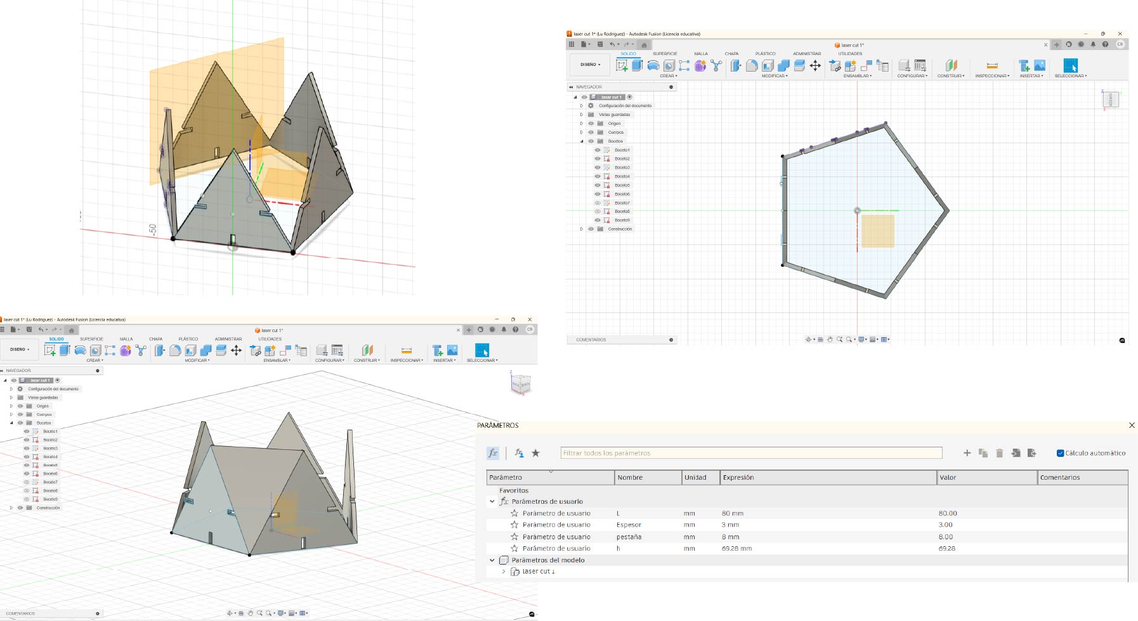Select the Extrude tool in the pentagon top-view window
This screenshot has width=1138, height=621.
click(x=637, y=65)
